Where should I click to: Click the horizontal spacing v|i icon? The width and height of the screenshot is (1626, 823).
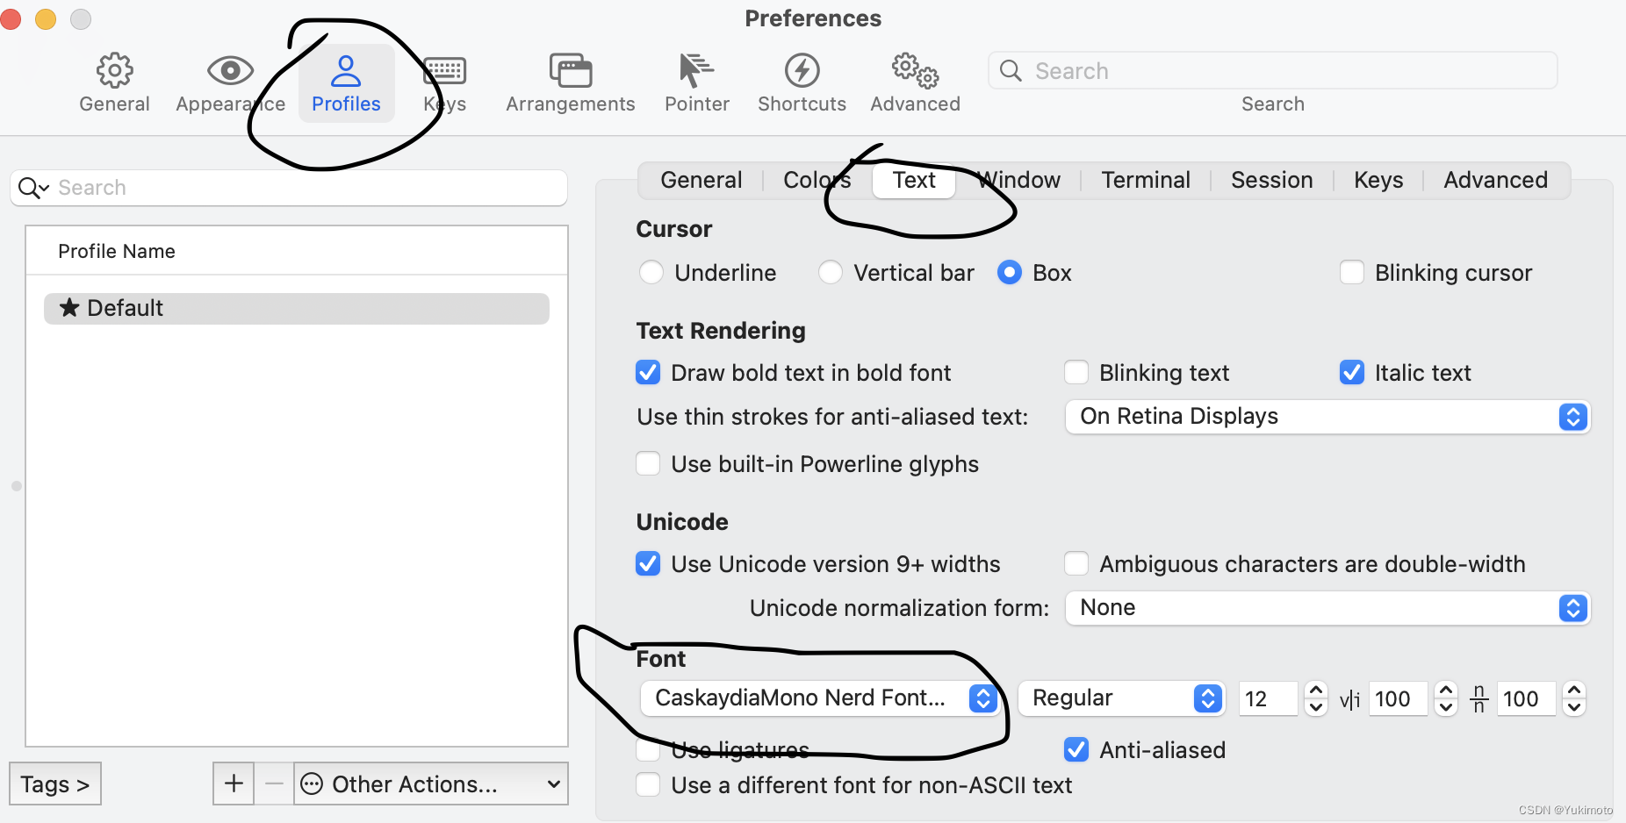pyautogui.click(x=1349, y=699)
